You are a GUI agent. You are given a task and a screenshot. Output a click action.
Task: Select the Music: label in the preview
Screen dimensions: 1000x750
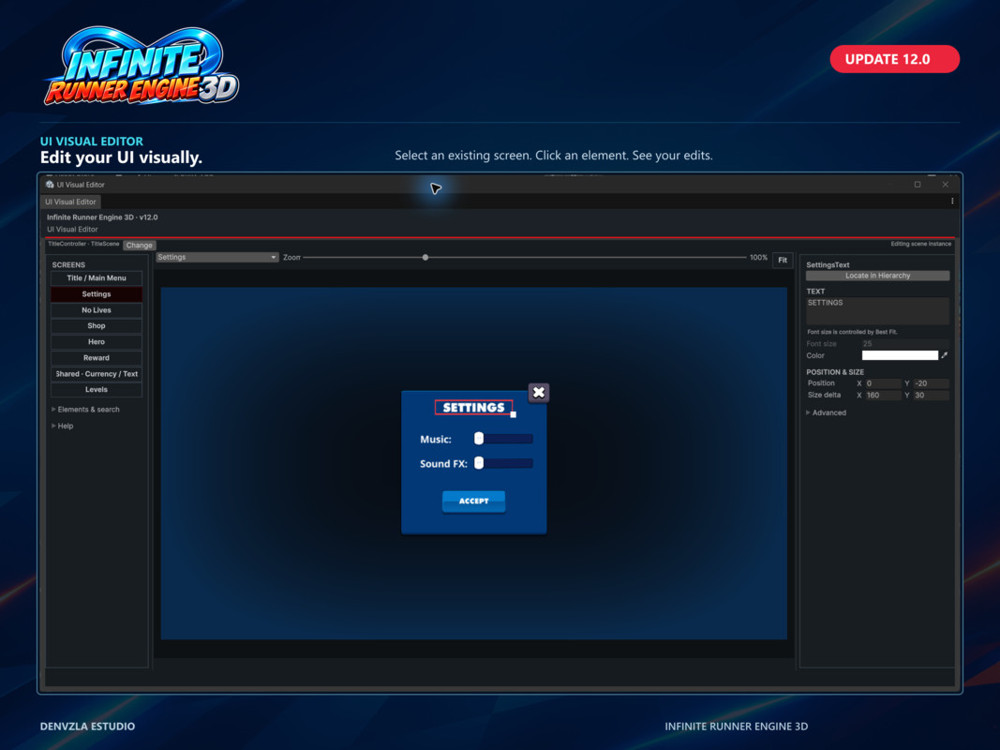[436, 440]
